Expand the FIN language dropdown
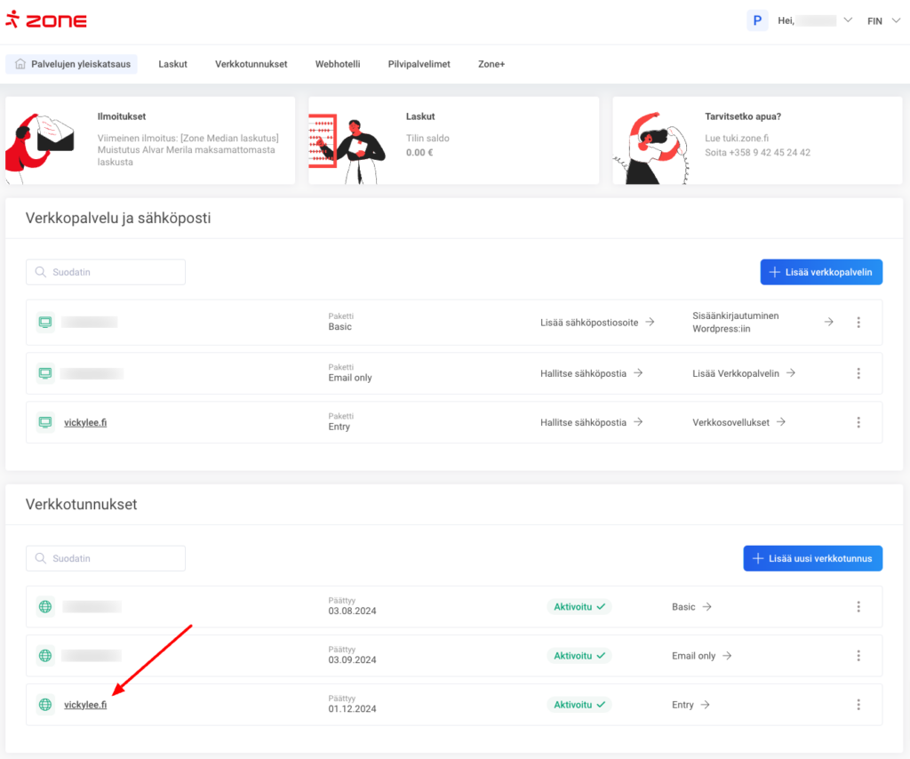 [x=881, y=20]
